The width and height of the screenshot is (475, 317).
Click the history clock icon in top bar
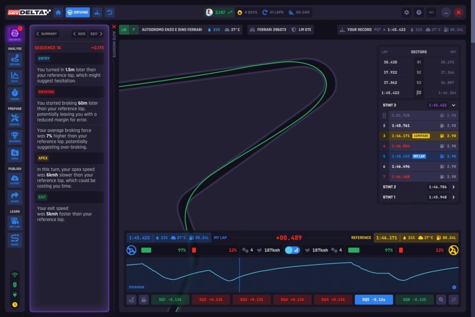109,13
